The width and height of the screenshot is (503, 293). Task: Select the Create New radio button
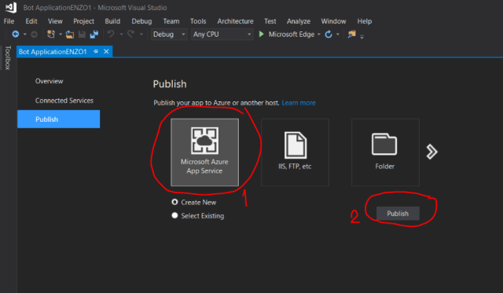click(x=174, y=202)
